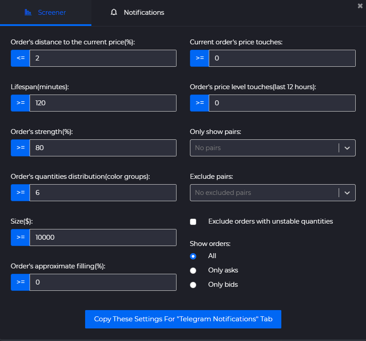Toggle the current order's price touches operator
366x341 pixels.
point(199,58)
